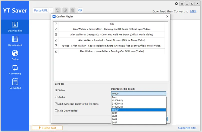Screen dimensions: 202x132
Task: Open the Converted files section
Action: coord(15,84)
